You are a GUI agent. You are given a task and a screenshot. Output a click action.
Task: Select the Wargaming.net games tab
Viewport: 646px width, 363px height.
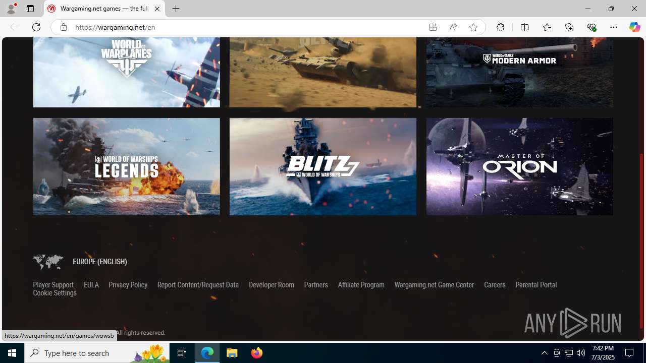tap(104, 9)
